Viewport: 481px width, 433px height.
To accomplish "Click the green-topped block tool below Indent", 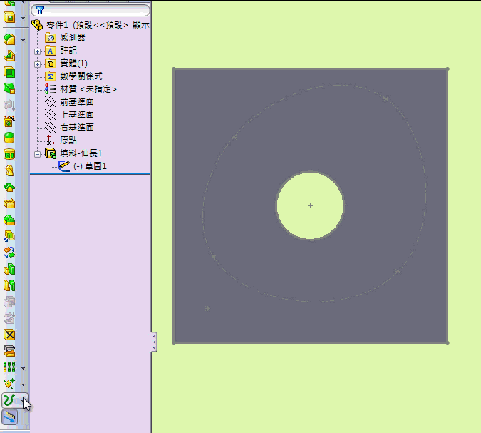I will [9, 220].
